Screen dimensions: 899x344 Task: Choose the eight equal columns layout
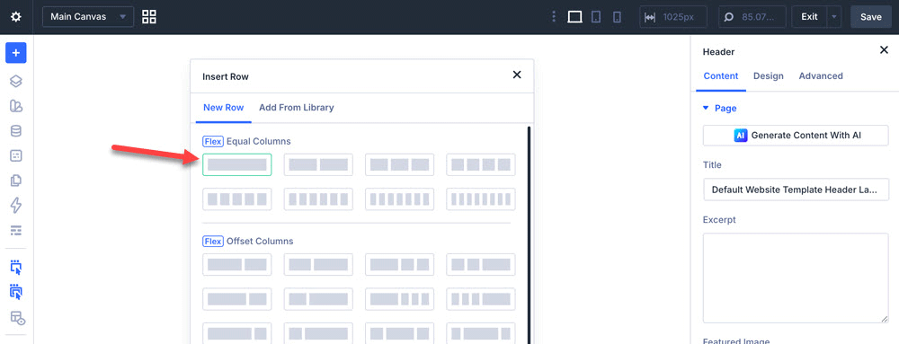click(x=481, y=199)
